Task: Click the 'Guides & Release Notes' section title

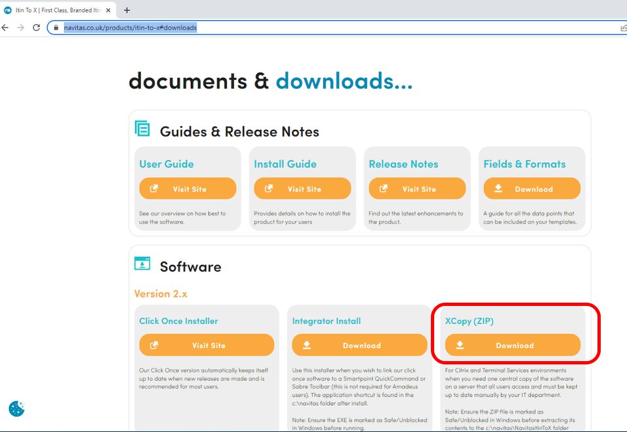Action: pos(239,132)
